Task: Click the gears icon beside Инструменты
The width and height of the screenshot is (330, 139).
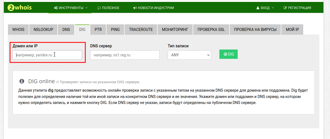Action: click(x=56, y=8)
